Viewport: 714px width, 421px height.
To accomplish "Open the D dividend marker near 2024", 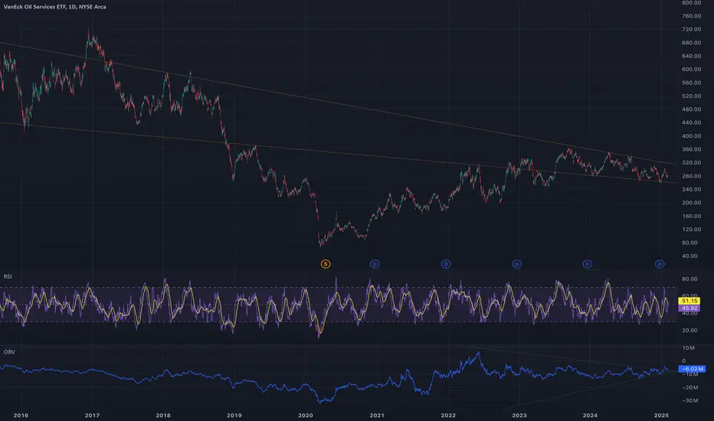I will [x=588, y=264].
